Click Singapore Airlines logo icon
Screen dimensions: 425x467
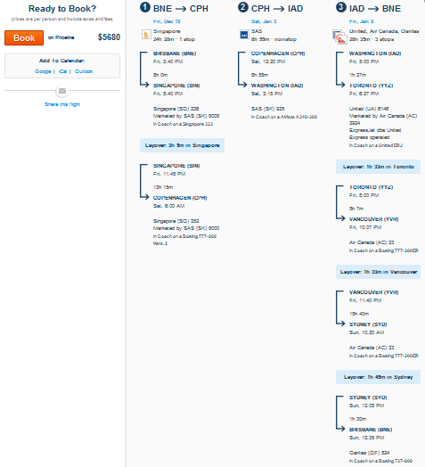(146, 35)
